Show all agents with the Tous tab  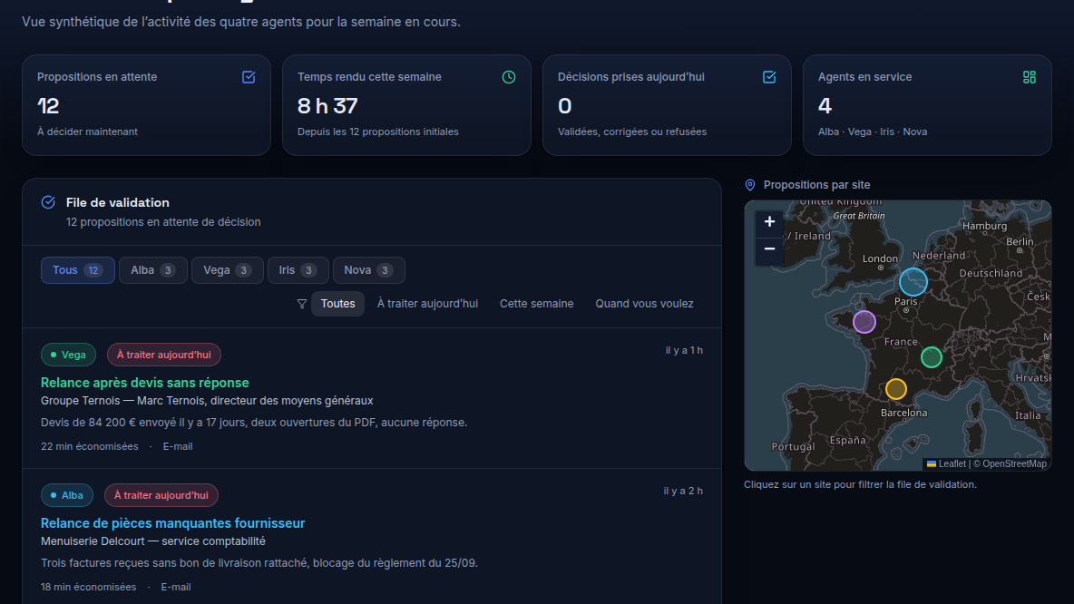(x=77, y=270)
